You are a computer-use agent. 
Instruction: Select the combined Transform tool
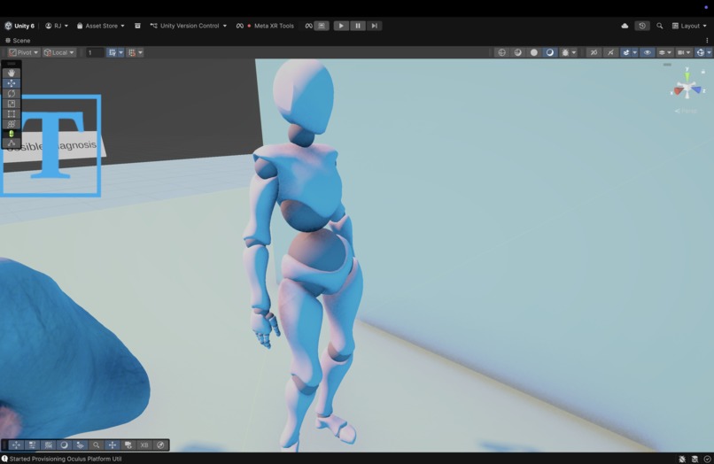click(12, 124)
